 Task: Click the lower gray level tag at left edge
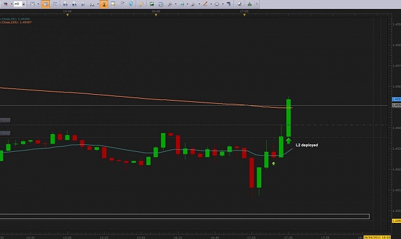coord(5,133)
